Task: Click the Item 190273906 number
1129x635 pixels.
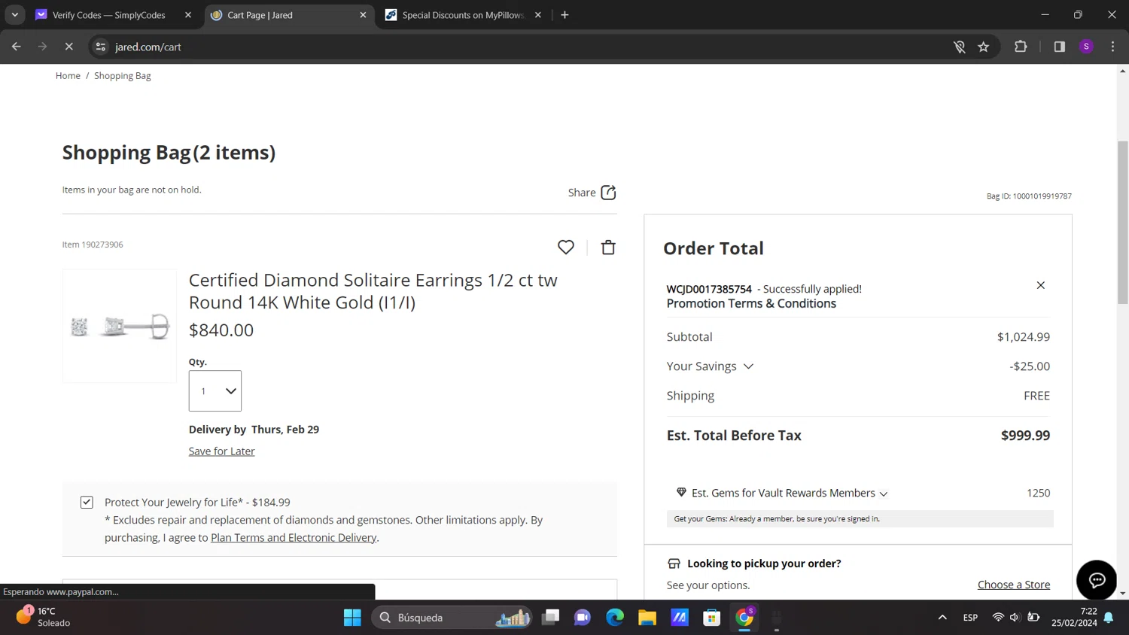Action: pos(93,245)
